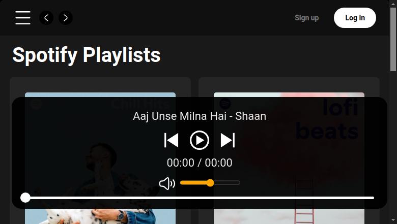
Task: Open the hamburger menu
Action: point(23,18)
